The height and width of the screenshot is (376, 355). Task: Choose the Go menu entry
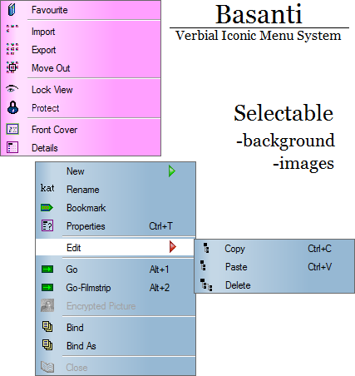point(116,270)
